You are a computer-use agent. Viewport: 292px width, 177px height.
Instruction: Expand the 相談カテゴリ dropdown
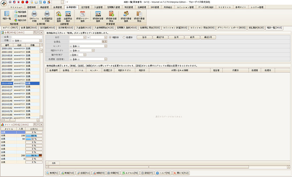pyautogui.click(x=93, y=50)
